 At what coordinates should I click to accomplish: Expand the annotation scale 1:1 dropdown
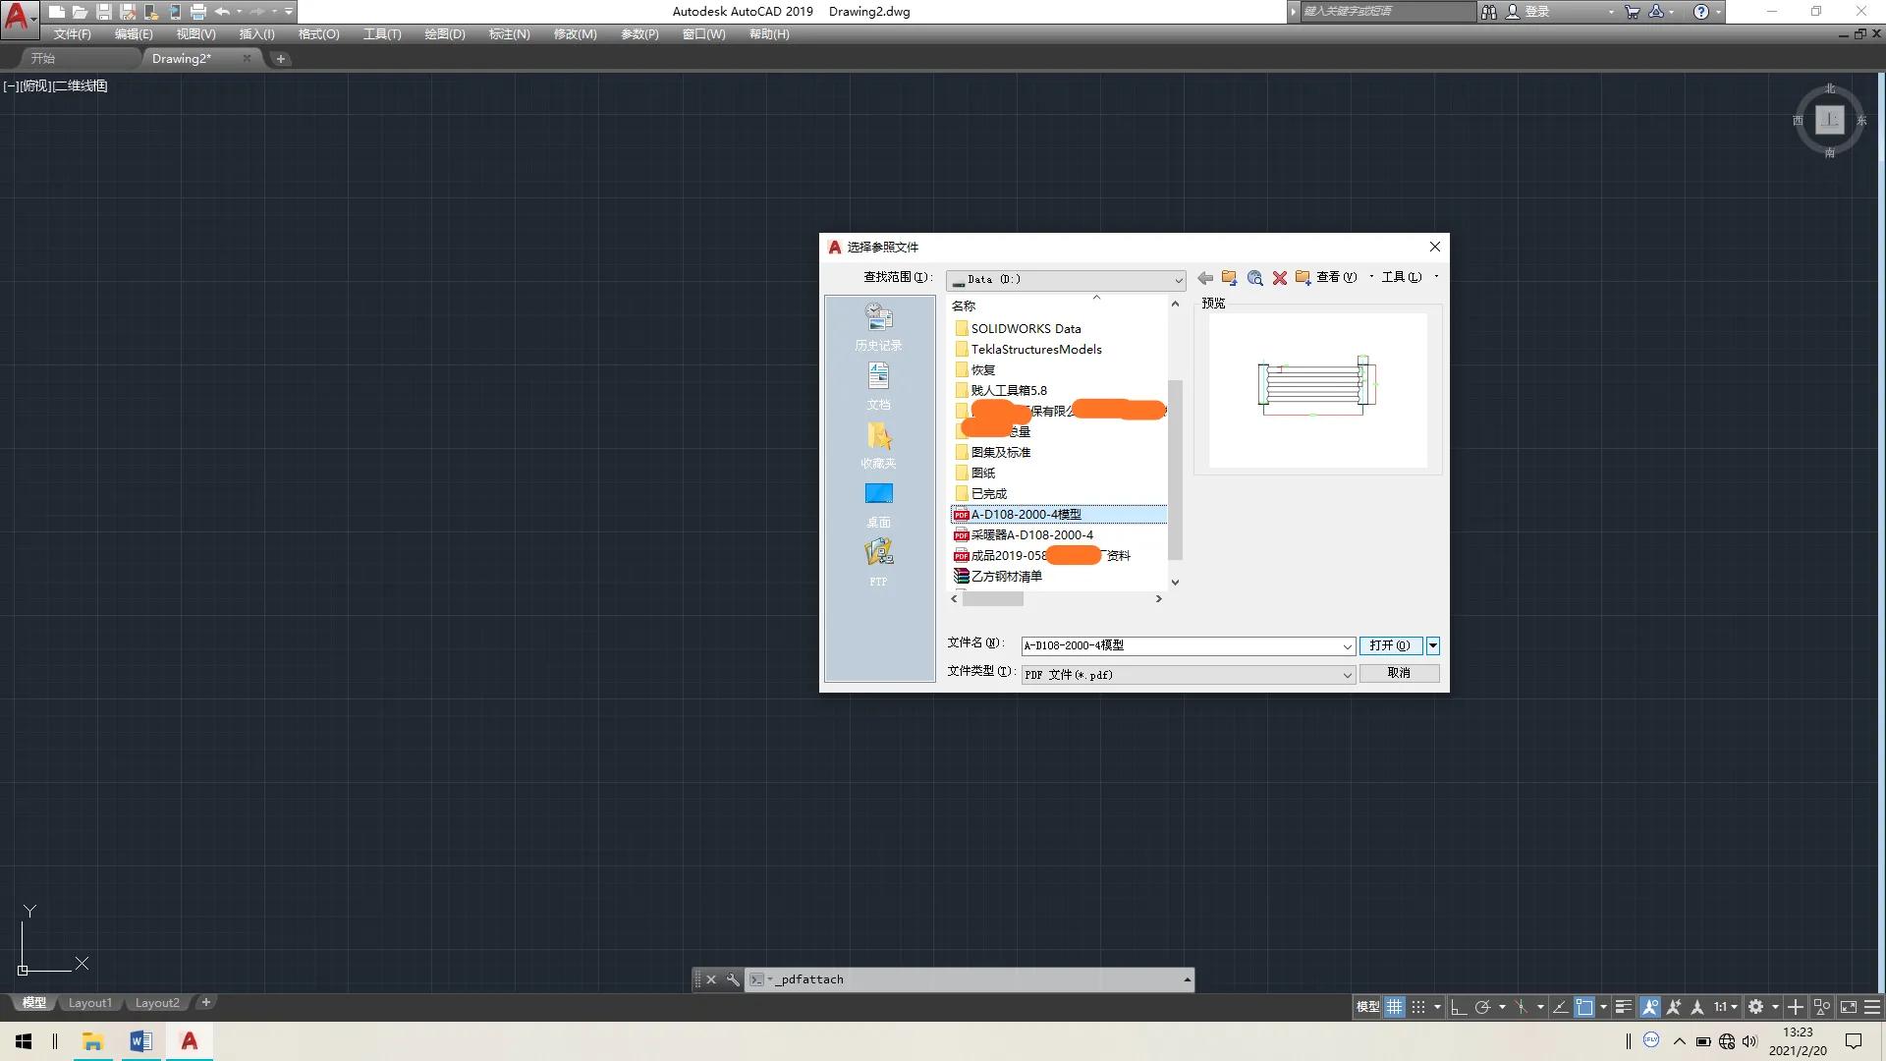point(1726,1007)
